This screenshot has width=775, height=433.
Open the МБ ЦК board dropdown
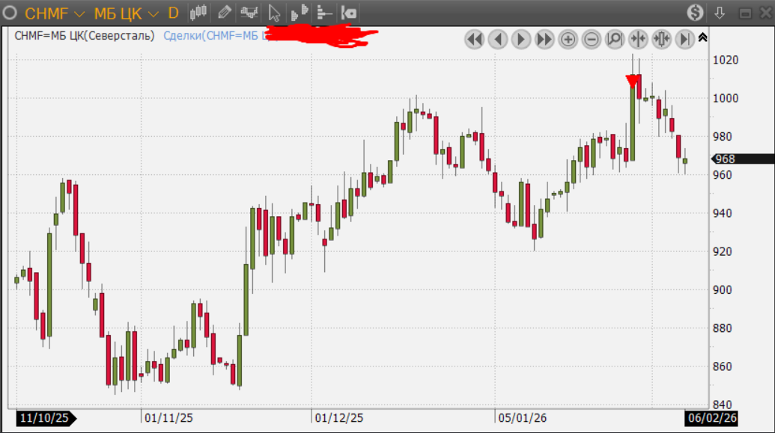153,13
